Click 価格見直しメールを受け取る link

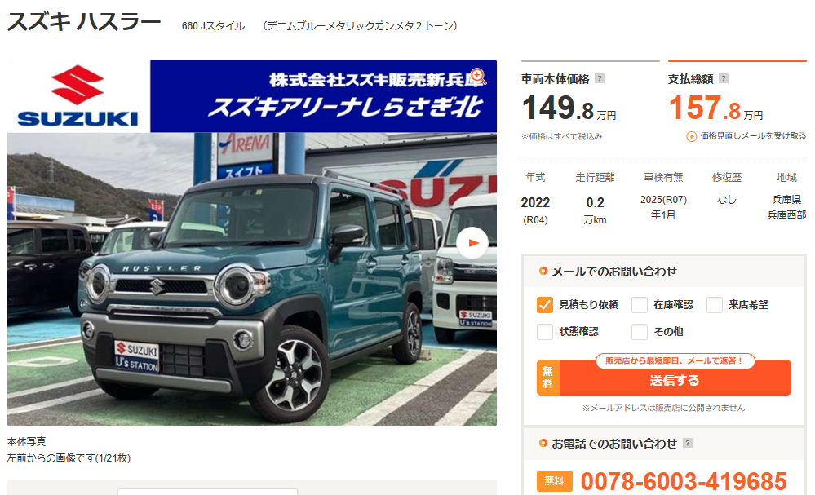tap(753, 136)
